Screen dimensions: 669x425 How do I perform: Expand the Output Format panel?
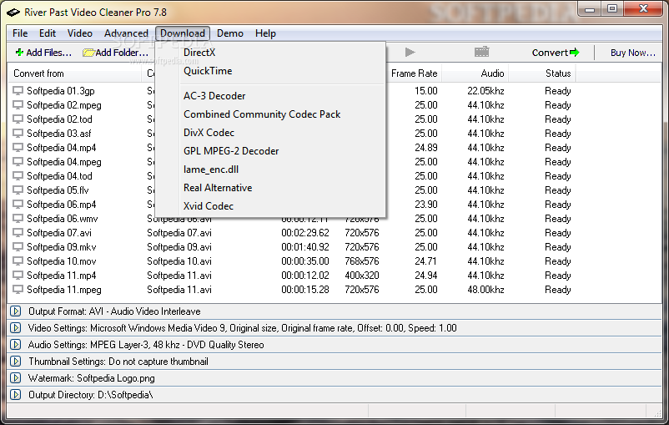point(16,311)
